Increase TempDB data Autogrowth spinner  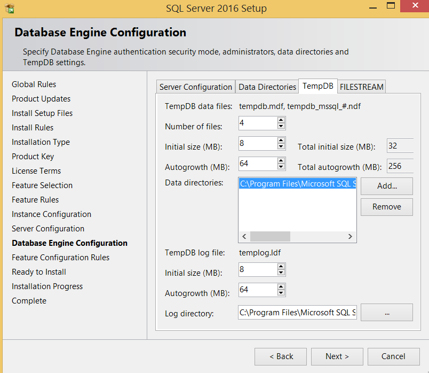[281, 161]
